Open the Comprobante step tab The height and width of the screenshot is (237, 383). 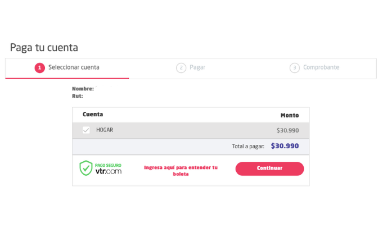click(x=314, y=68)
